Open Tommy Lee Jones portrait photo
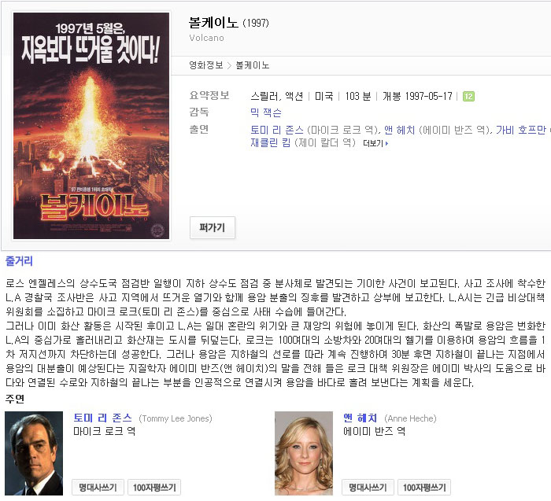The image size is (551, 501). [x=34, y=453]
